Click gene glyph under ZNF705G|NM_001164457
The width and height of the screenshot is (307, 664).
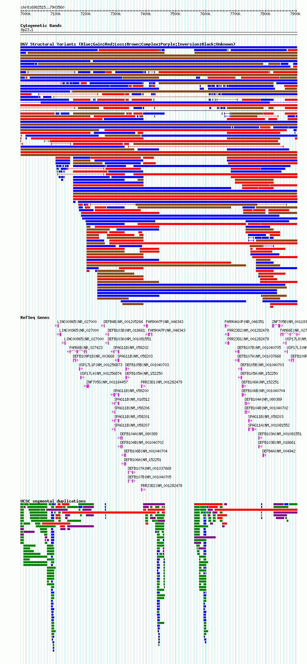coord(87,386)
